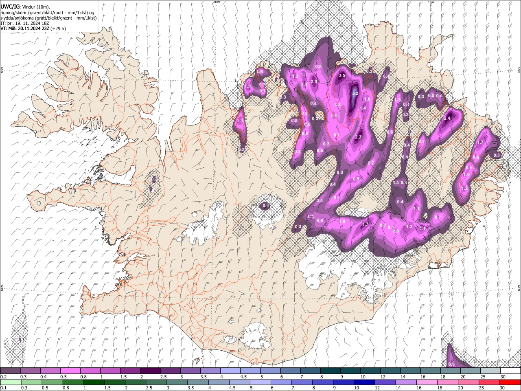Select bottom-row swatch starting at 25
Image resolution: width=521 pixels, height=391 pixels.
click(490, 382)
